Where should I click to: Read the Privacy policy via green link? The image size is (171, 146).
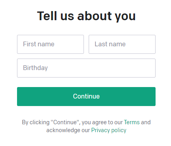click(109, 130)
